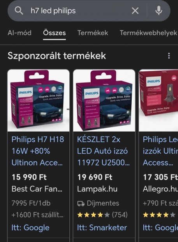Image resolution: width=178 pixels, height=242 pixels.
Task: Click 'Itt: Smarketer' link
Action: point(102,228)
